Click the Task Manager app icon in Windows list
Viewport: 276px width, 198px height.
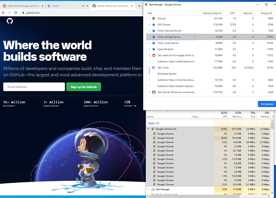(x=153, y=189)
